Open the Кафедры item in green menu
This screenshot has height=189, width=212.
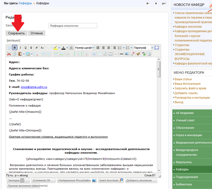tap(192, 169)
